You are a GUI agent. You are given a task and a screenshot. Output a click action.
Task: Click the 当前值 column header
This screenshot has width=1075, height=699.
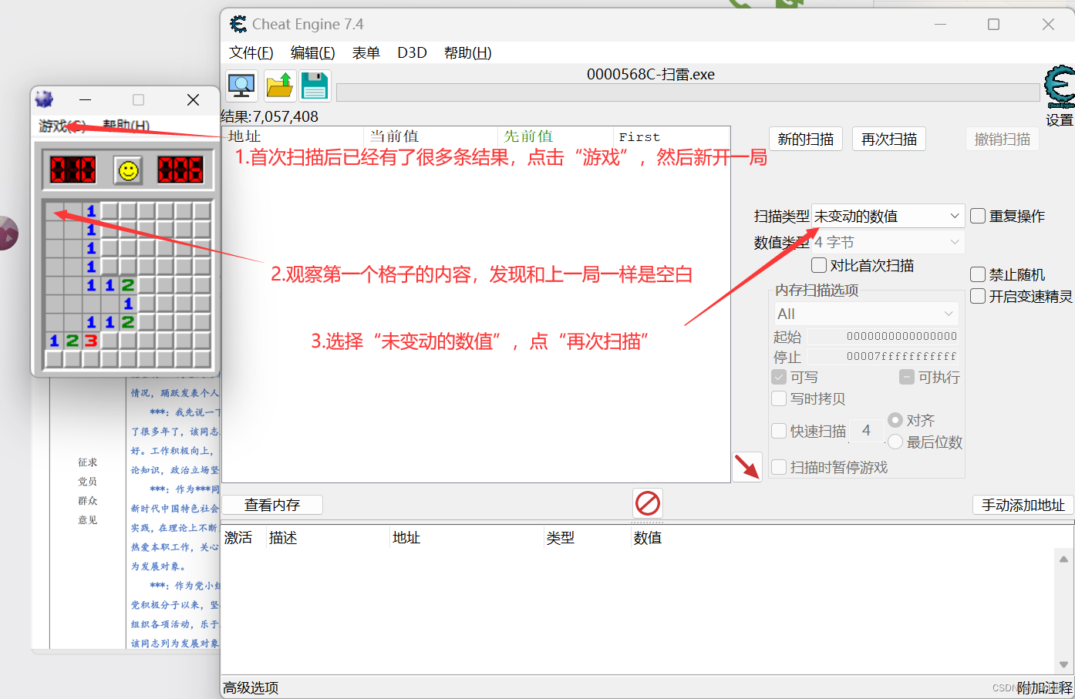point(431,136)
